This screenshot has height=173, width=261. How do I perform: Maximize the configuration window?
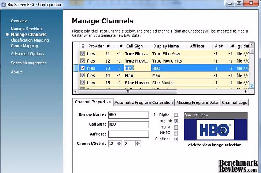[x=239, y=3]
